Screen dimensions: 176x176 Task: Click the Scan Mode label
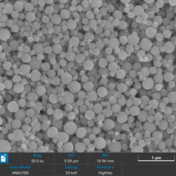tap(20, 167)
